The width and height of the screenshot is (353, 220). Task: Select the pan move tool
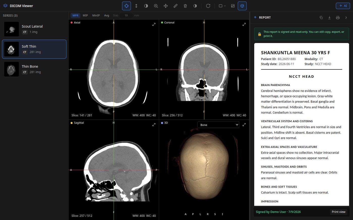click(166, 6)
